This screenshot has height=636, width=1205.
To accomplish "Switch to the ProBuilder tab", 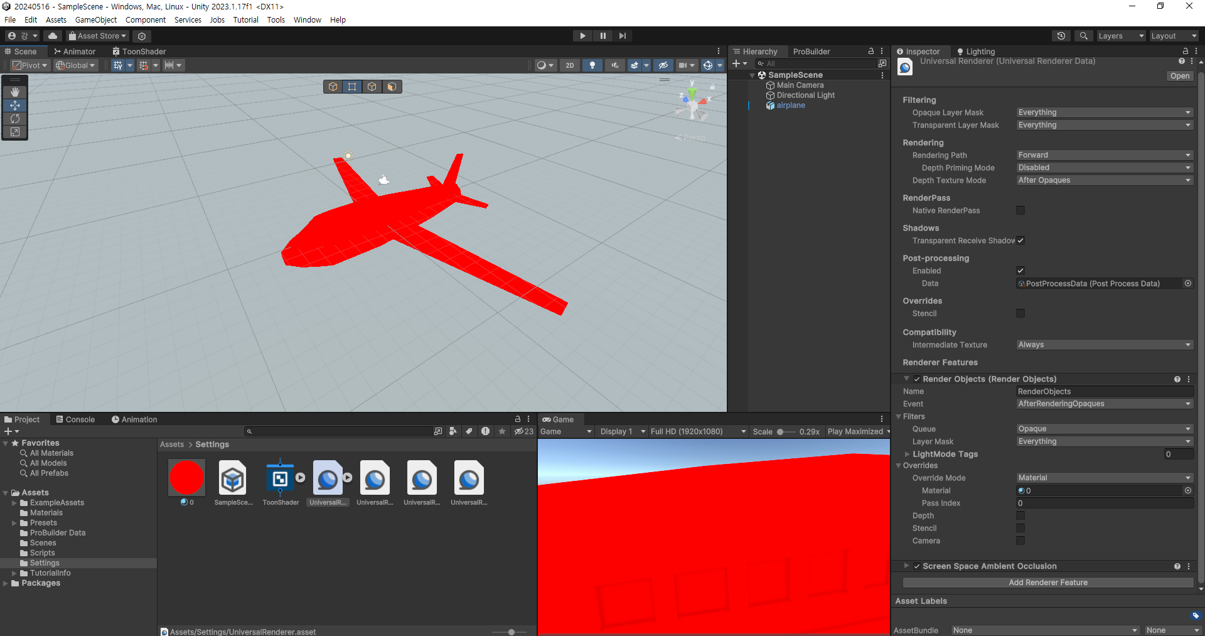I will (811, 51).
